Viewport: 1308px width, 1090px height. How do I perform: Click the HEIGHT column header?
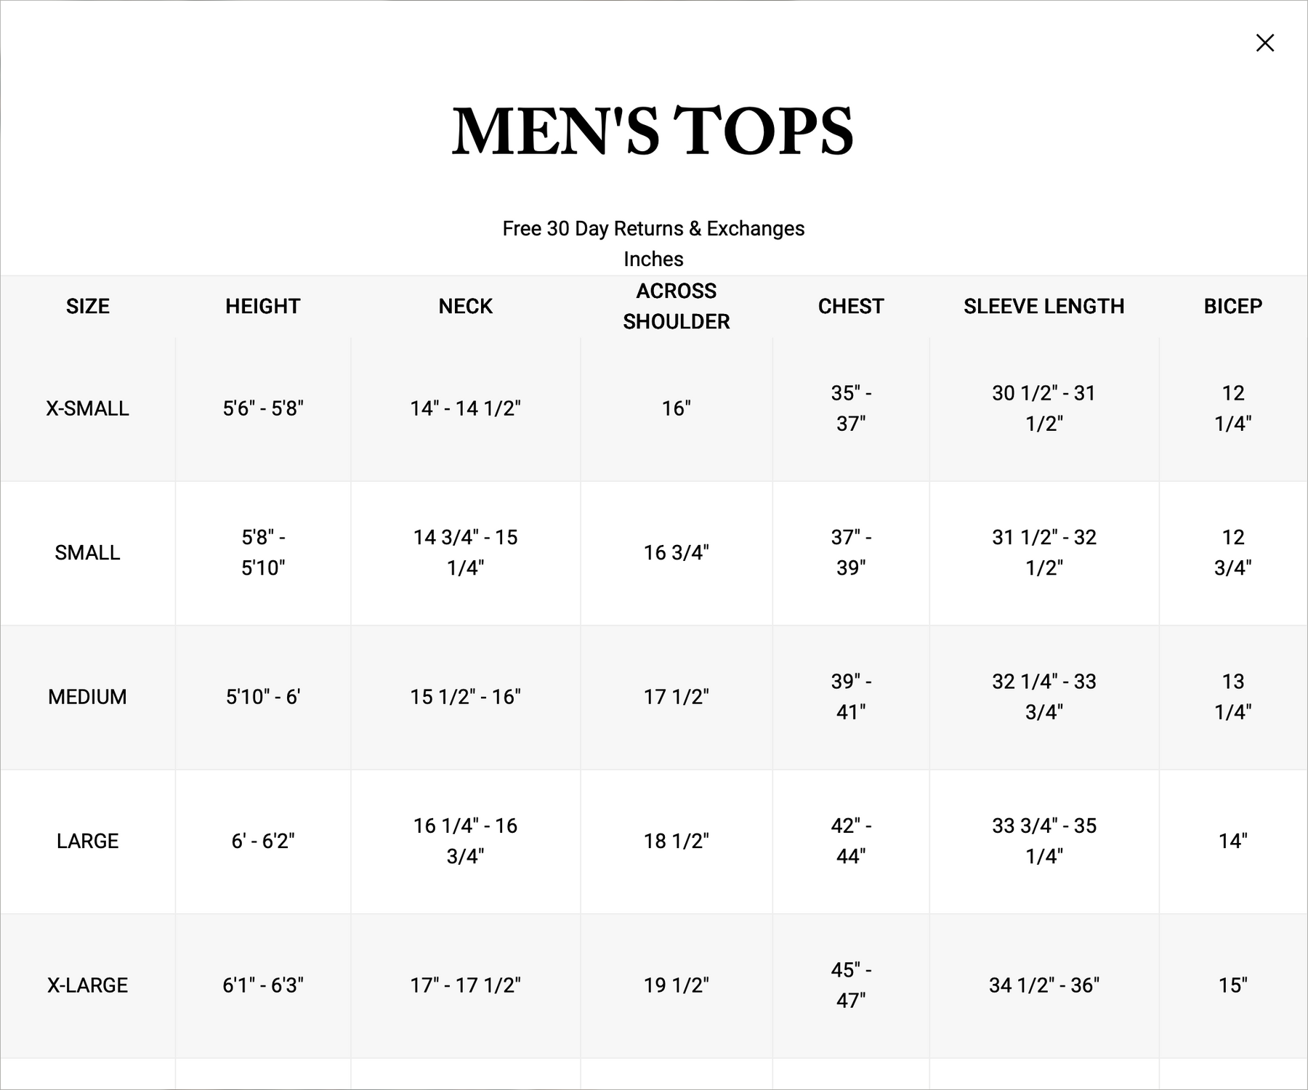(x=263, y=307)
